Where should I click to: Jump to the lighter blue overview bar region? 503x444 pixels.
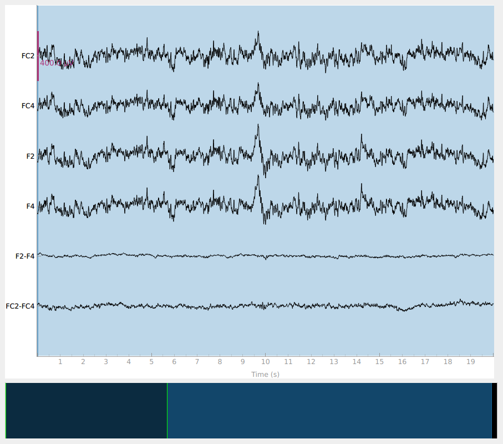point(329,410)
